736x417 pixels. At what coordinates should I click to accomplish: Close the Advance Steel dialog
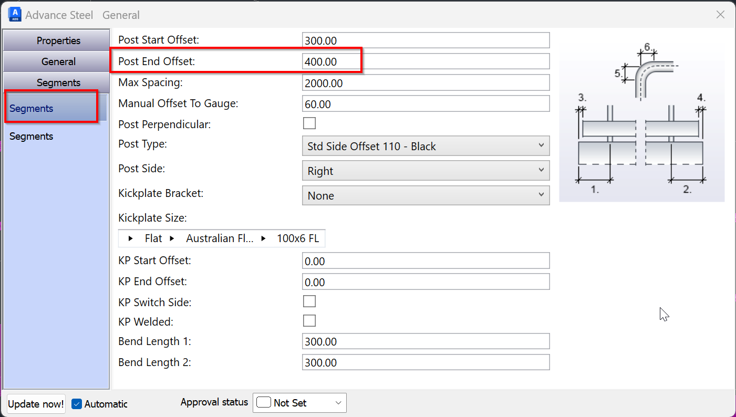click(x=720, y=14)
